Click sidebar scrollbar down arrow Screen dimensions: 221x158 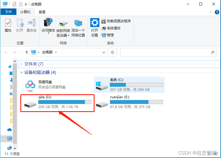click(15, 148)
